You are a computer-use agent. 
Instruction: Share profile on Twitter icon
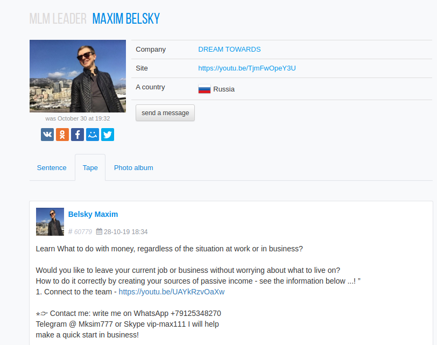pyautogui.click(x=108, y=135)
